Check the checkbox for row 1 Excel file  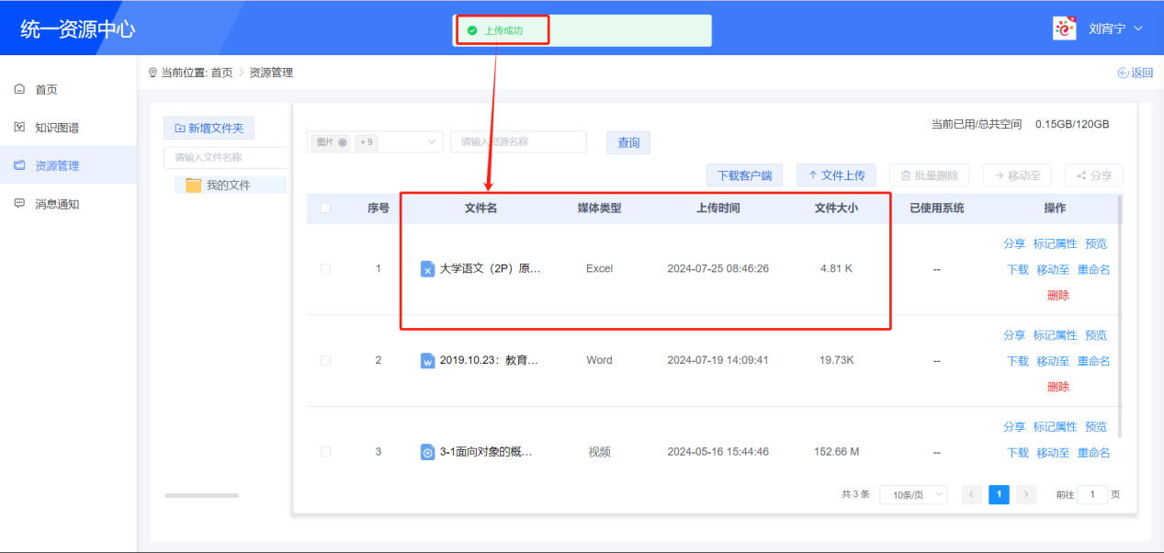click(325, 269)
